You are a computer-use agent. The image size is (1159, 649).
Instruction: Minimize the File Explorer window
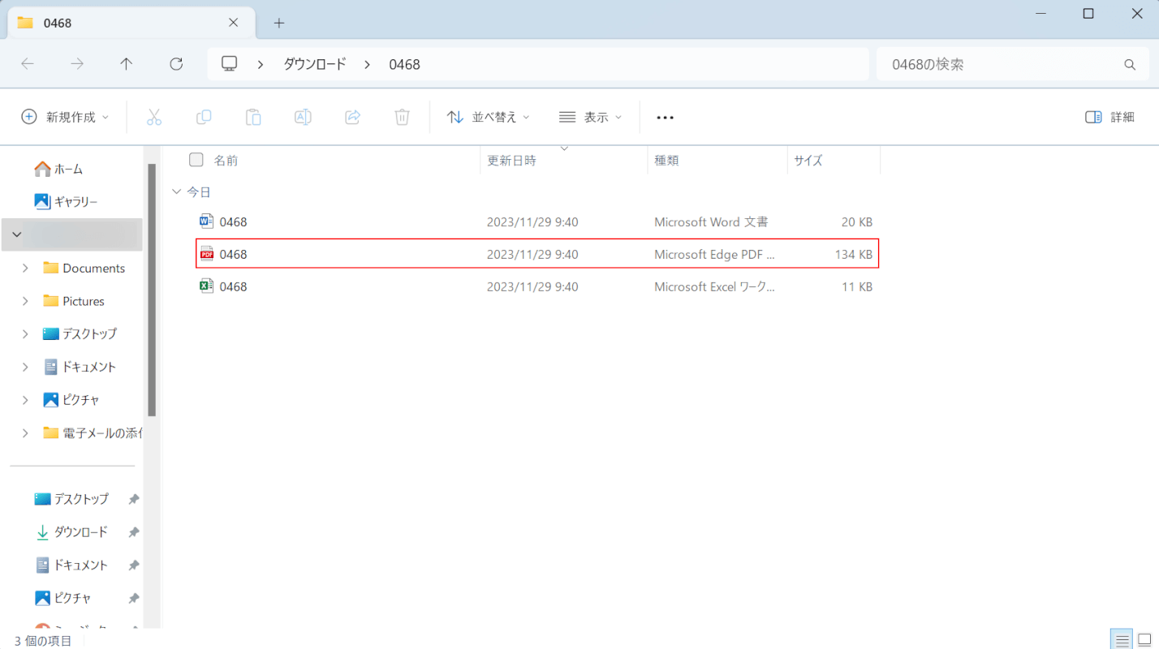pyautogui.click(x=1040, y=13)
